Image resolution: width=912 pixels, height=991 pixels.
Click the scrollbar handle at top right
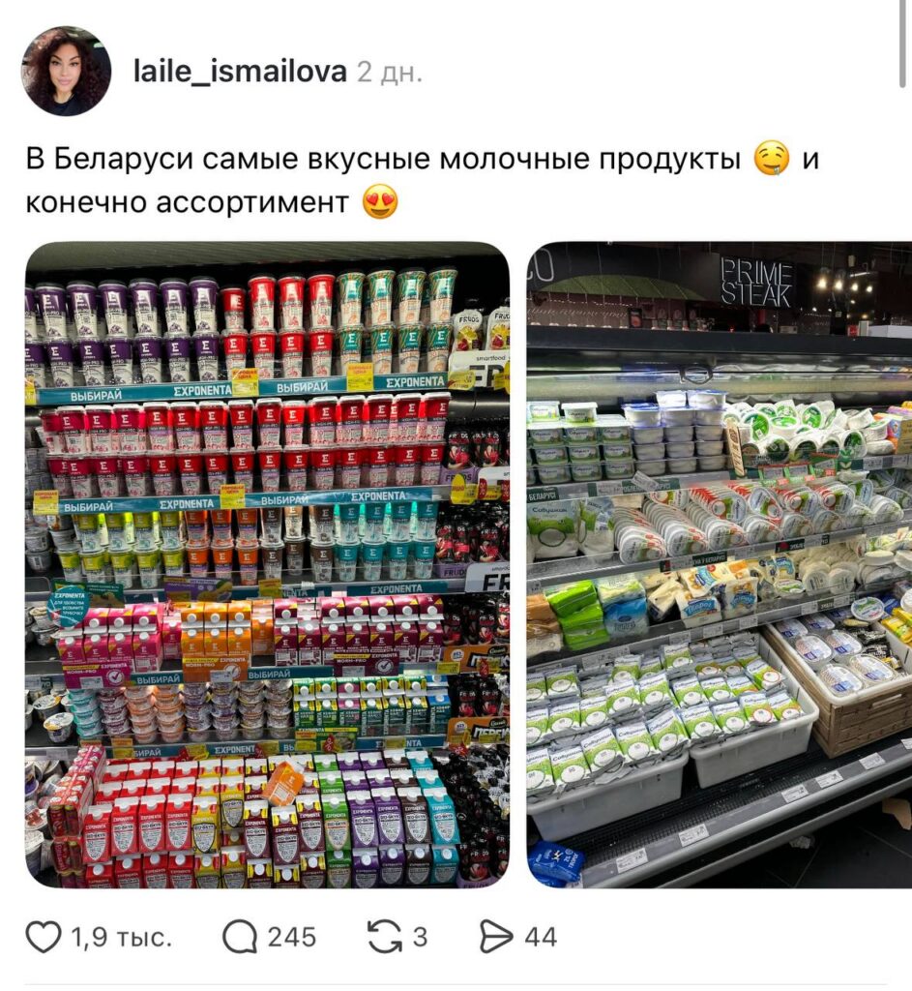tap(903, 43)
